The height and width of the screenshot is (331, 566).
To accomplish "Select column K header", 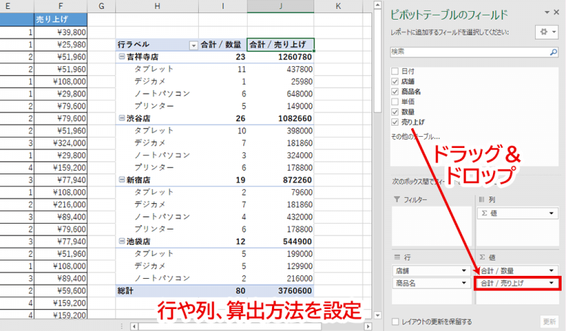I will (x=338, y=6).
